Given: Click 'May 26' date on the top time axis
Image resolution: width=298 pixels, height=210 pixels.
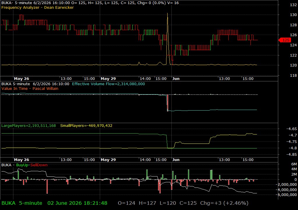Looking at the screenshot, I should (22, 78).
